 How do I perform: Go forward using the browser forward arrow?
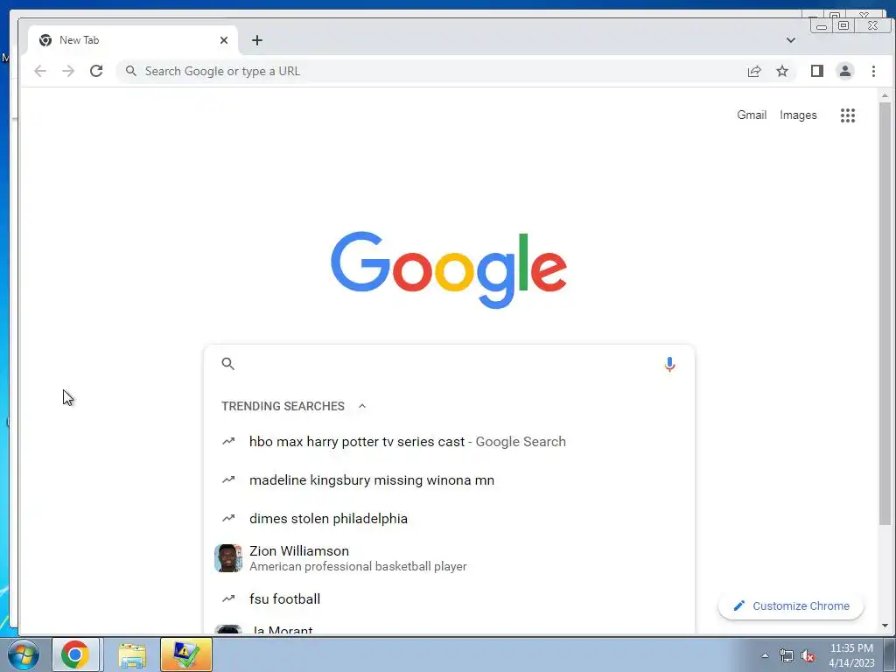click(x=68, y=71)
